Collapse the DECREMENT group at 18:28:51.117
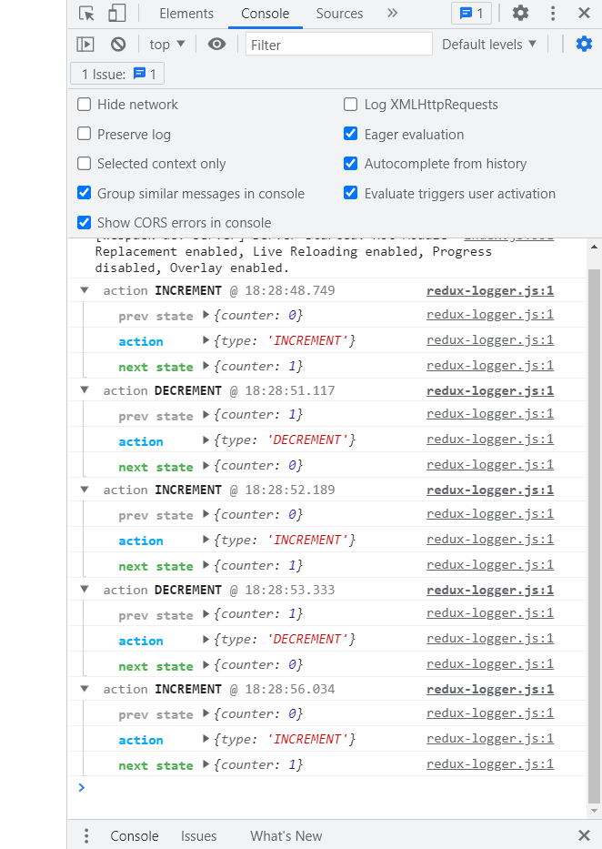The width and height of the screenshot is (602, 849). click(85, 389)
